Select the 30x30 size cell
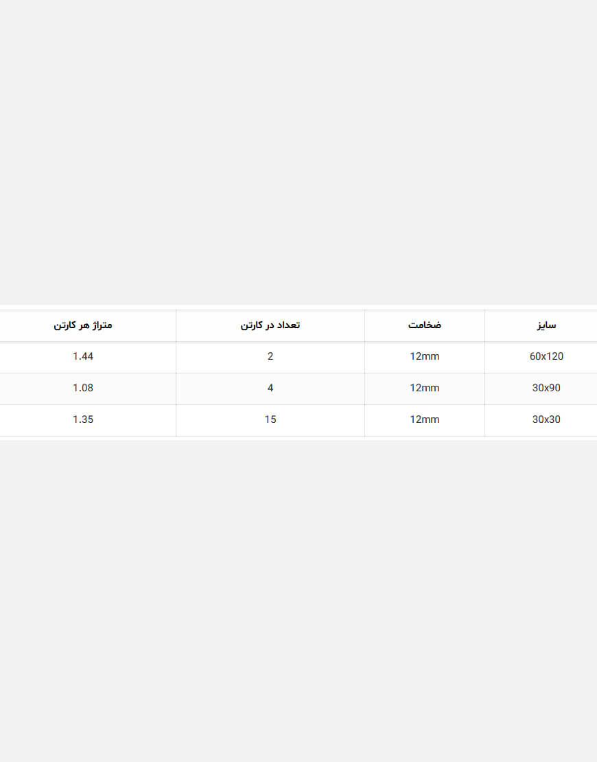 click(546, 419)
